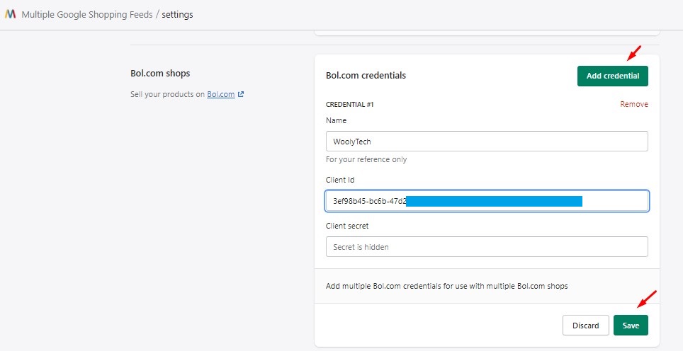
Task: Click the Bol.com shops section heading
Action: click(x=160, y=73)
